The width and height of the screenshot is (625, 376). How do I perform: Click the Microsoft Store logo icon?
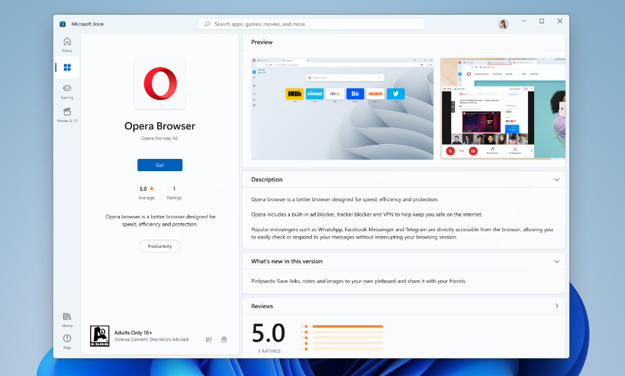click(x=63, y=24)
